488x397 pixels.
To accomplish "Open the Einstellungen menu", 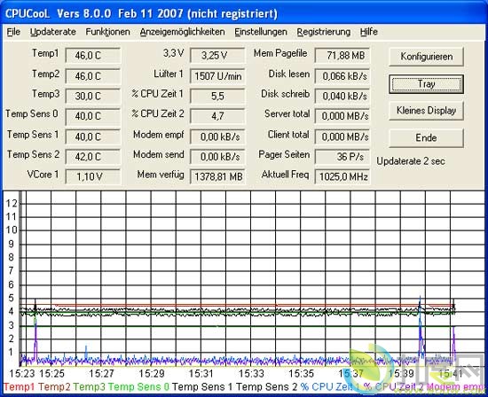I will (x=261, y=32).
